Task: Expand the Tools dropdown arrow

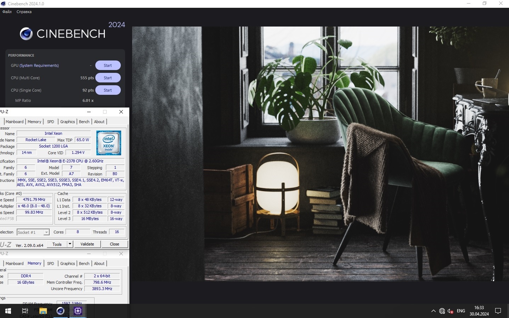Action: pos(70,244)
